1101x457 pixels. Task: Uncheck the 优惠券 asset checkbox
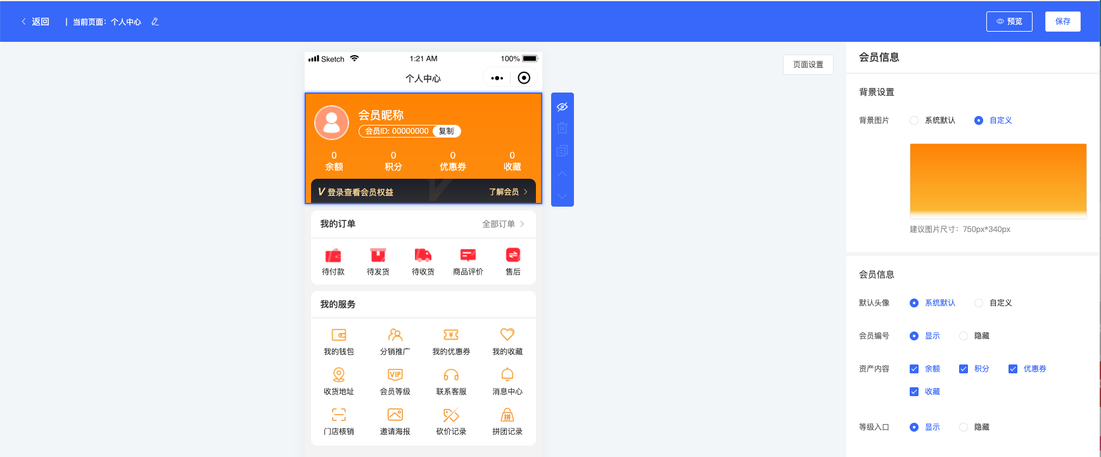pos(1013,369)
